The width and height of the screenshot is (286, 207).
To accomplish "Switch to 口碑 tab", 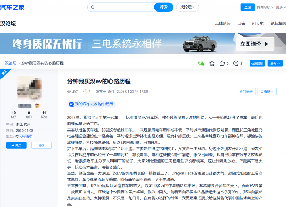I will click(x=241, y=24).
